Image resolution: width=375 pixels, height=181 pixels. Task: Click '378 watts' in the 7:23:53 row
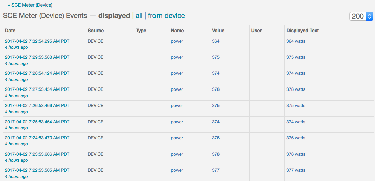coord(296,154)
